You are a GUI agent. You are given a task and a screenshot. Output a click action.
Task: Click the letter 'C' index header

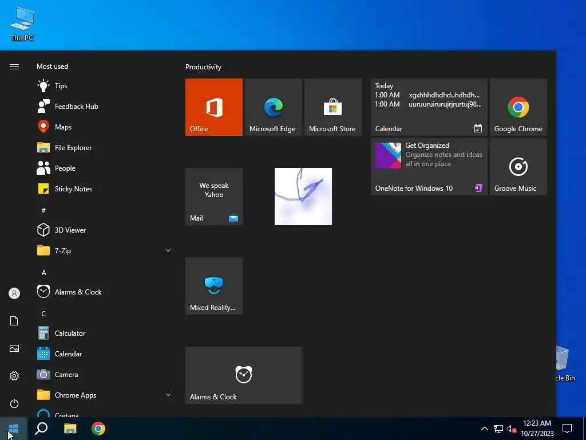[43, 313]
